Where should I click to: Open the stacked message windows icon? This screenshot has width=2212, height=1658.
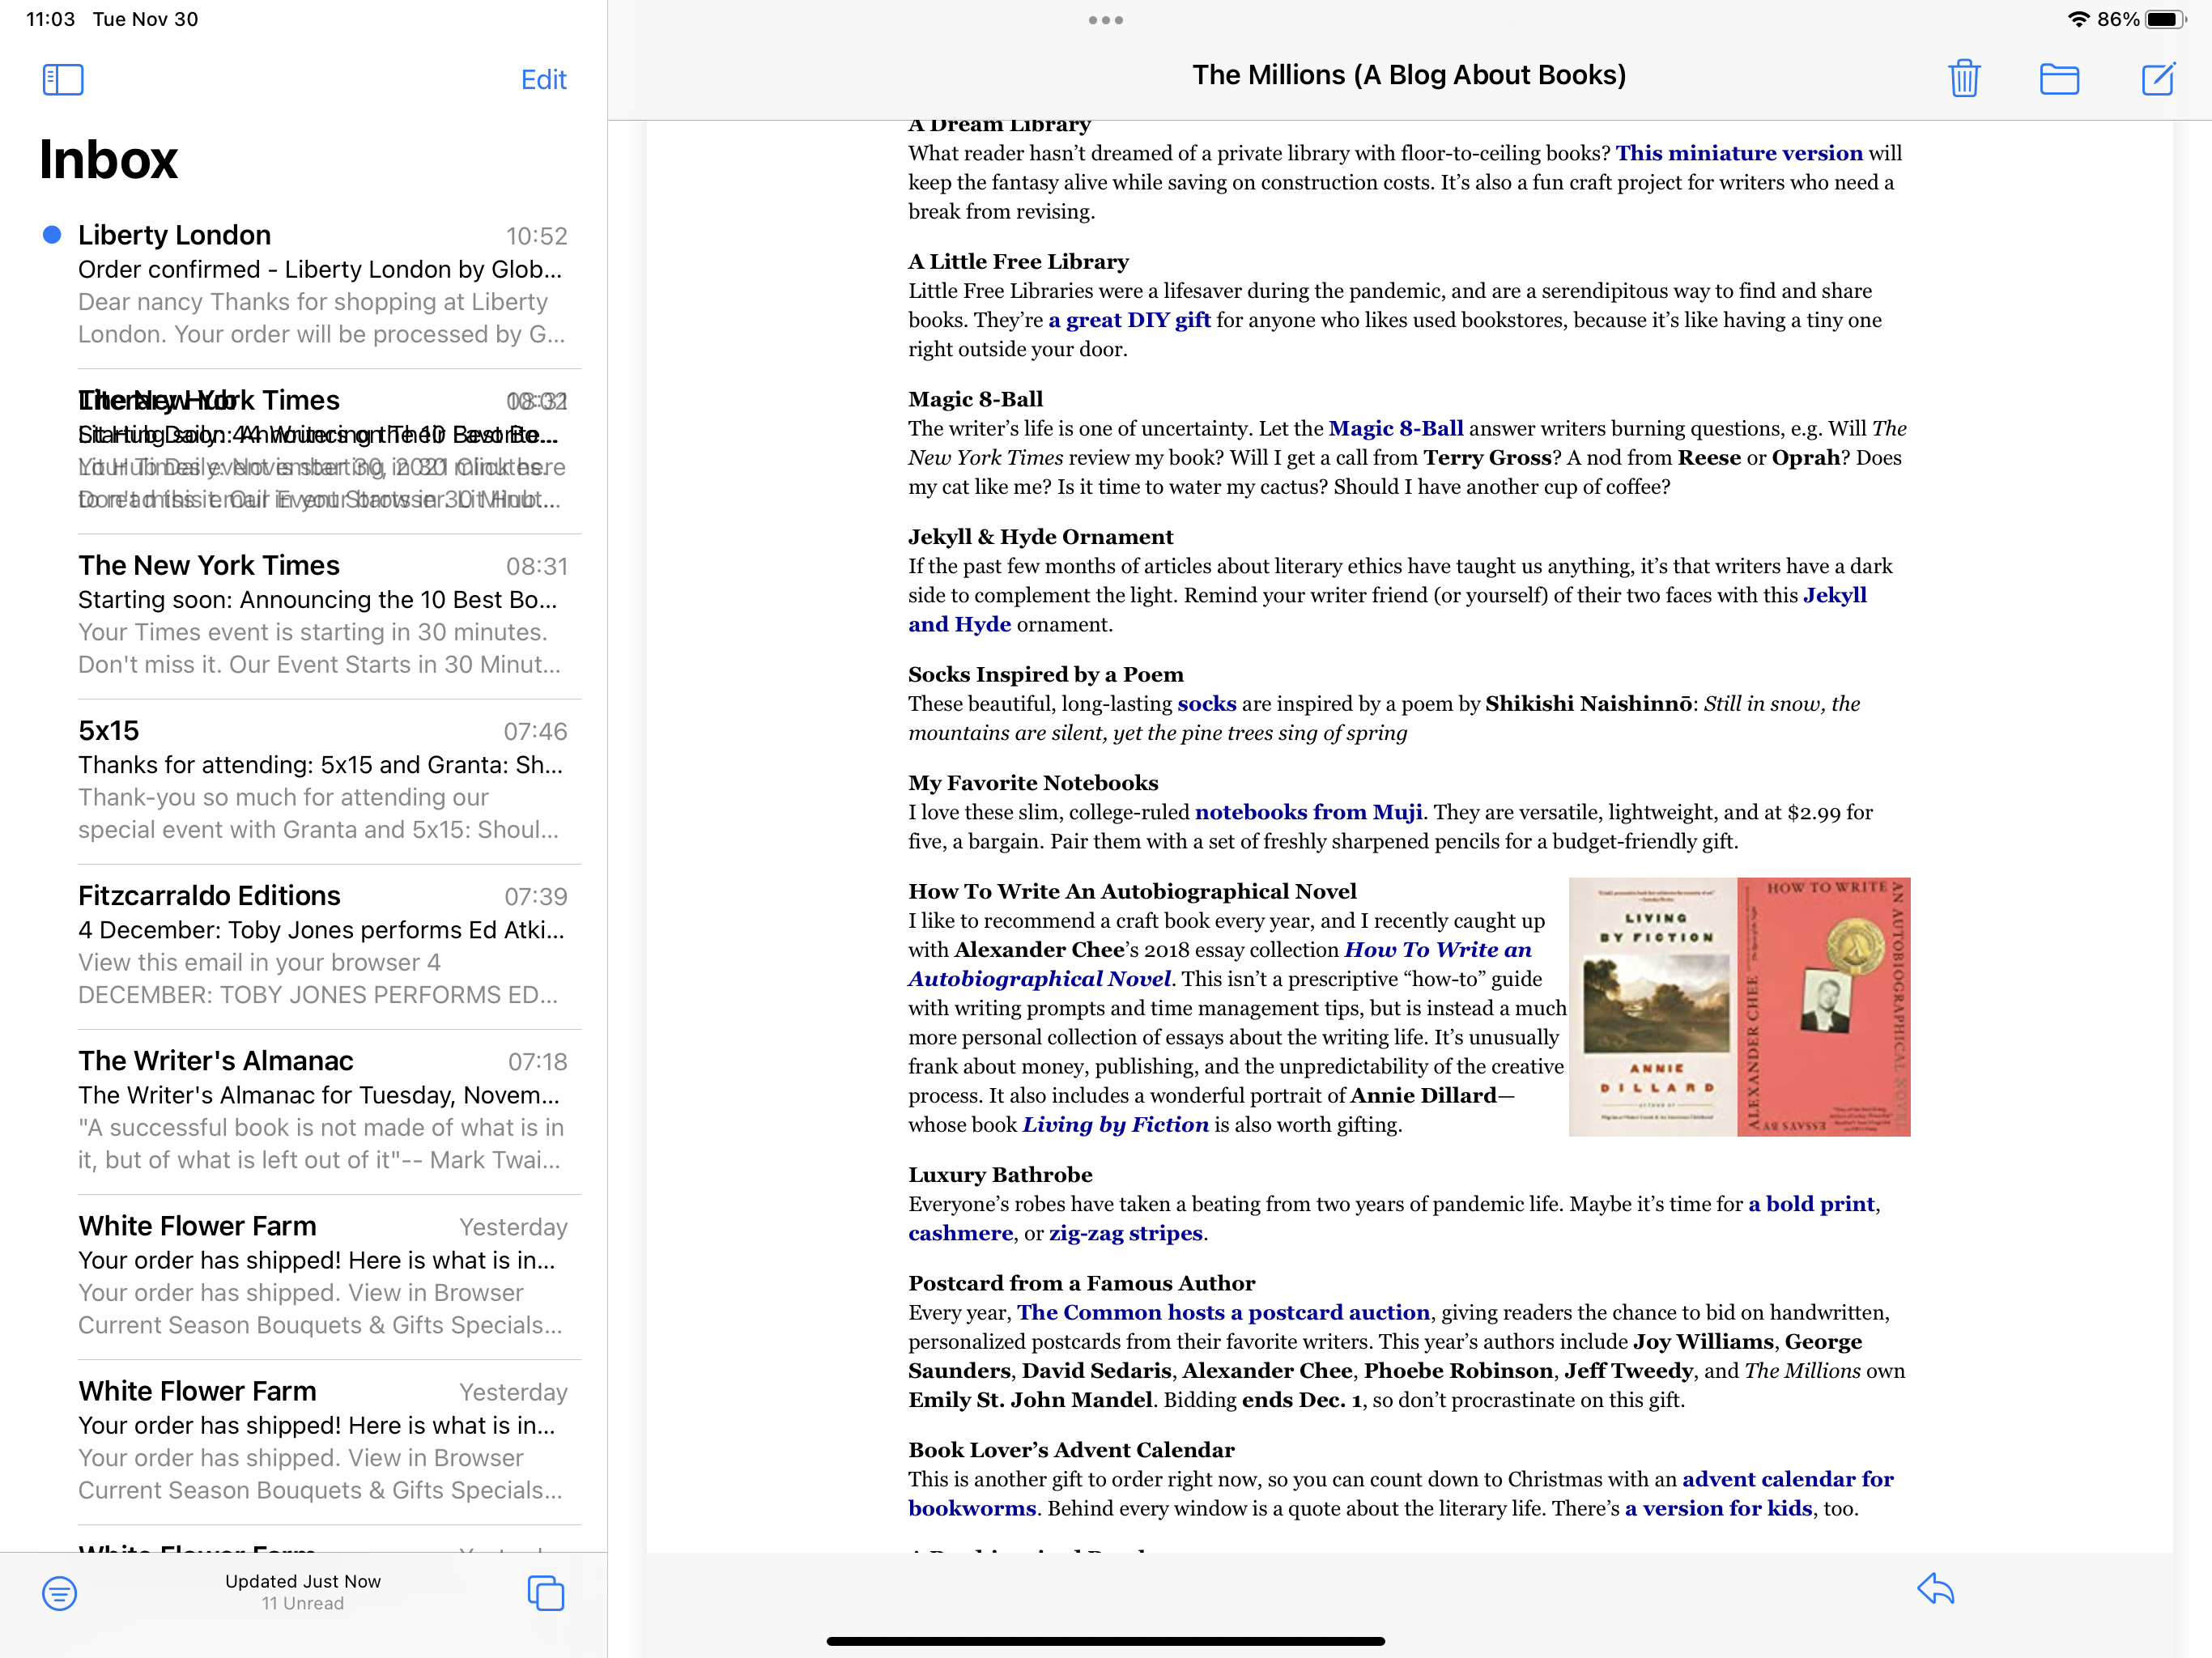pos(546,1593)
